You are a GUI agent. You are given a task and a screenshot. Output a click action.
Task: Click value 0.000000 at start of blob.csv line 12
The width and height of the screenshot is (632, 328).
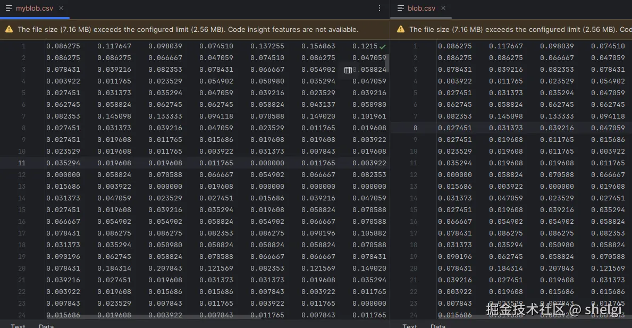point(454,175)
